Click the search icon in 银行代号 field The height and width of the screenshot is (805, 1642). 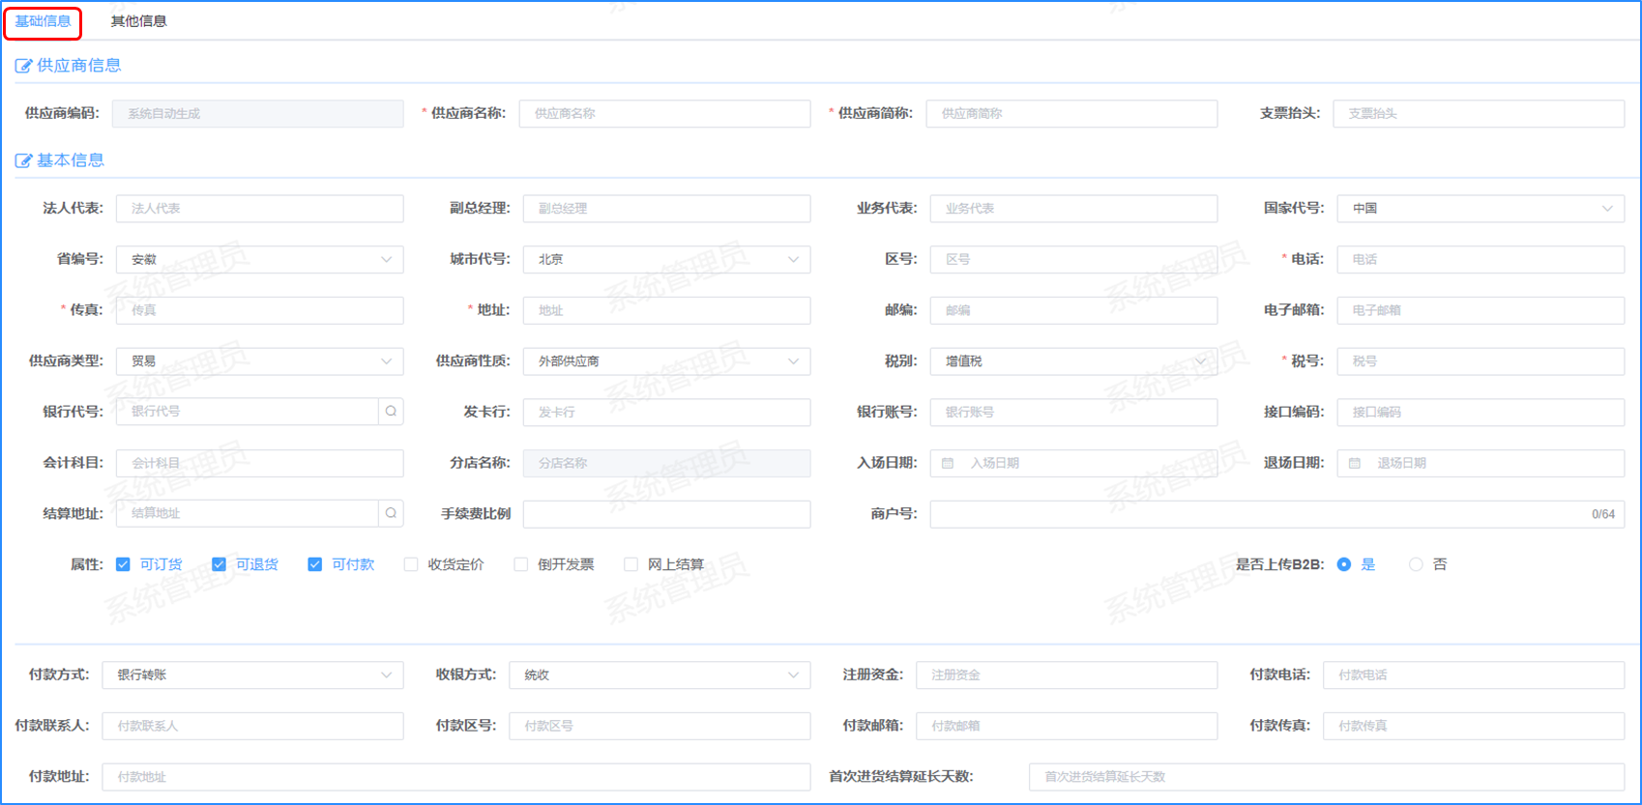[x=391, y=412]
